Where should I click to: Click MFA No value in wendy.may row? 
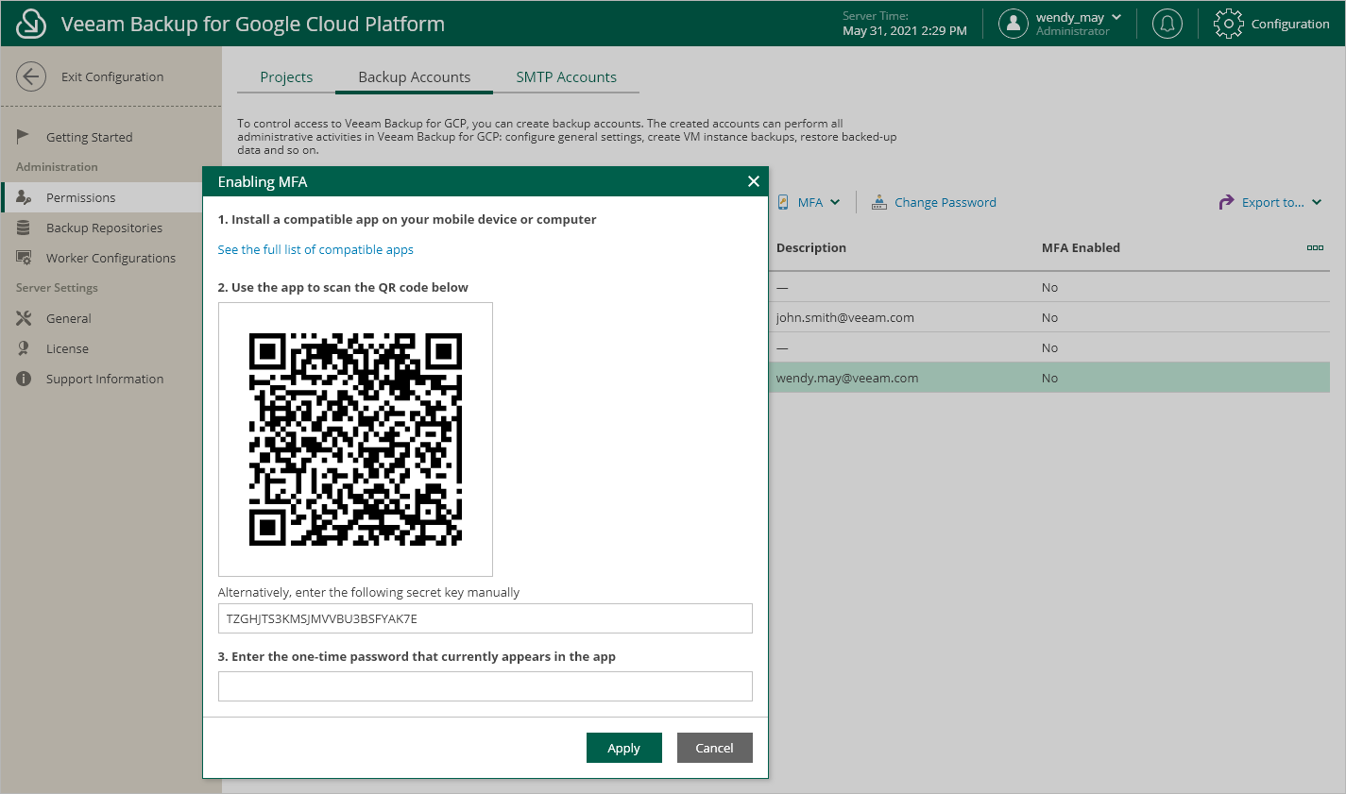pos(1049,378)
